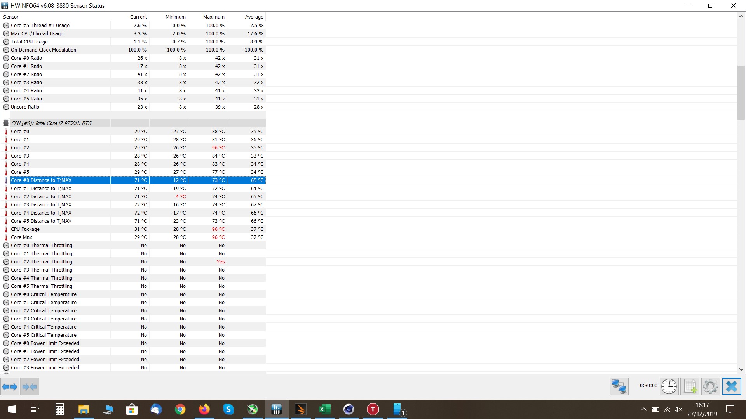Open sensor settings gear icon
This screenshot has height=419, width=746.
point(711,386)
